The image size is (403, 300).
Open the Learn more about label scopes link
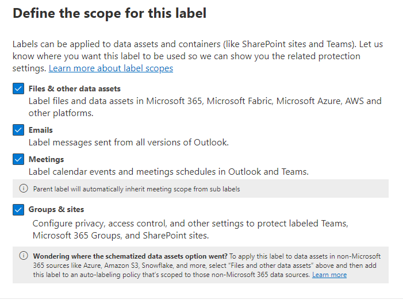click(111, 68)
